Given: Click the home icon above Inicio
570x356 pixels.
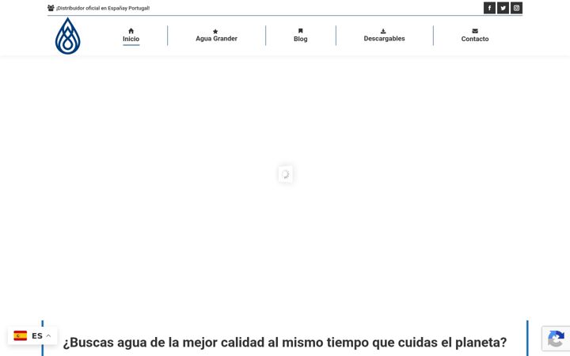Looking at the screenshot, I should (x=131, y=31).
